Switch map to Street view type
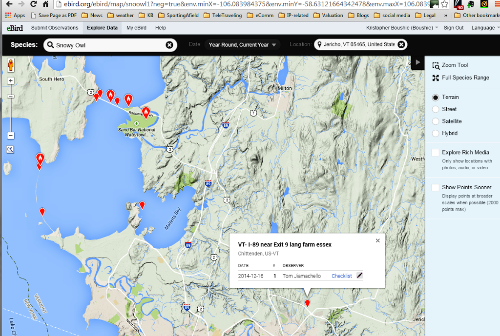Screen dimensions: 500x336 [436, 109]
